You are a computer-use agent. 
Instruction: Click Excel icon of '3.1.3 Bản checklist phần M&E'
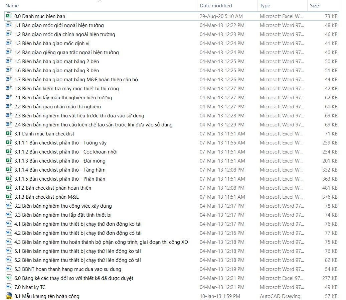point(9,197)
